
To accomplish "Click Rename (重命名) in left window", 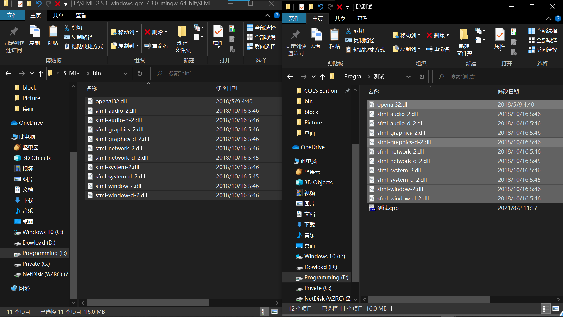I will pos(156,46).
